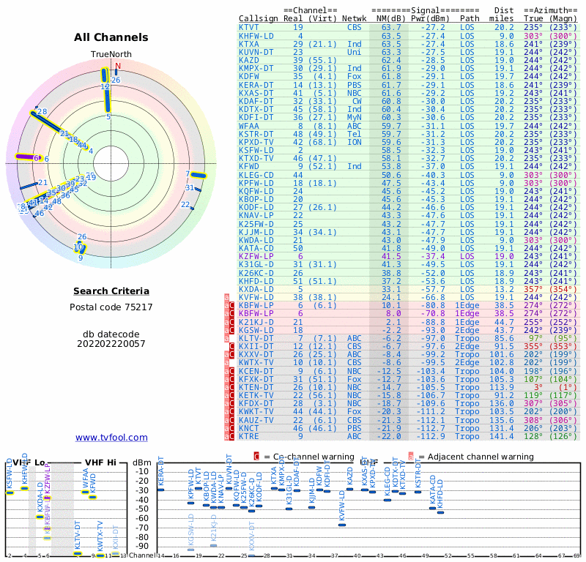
Task: Click the Search Criteria heading
Action: click(x=111, y=291)
